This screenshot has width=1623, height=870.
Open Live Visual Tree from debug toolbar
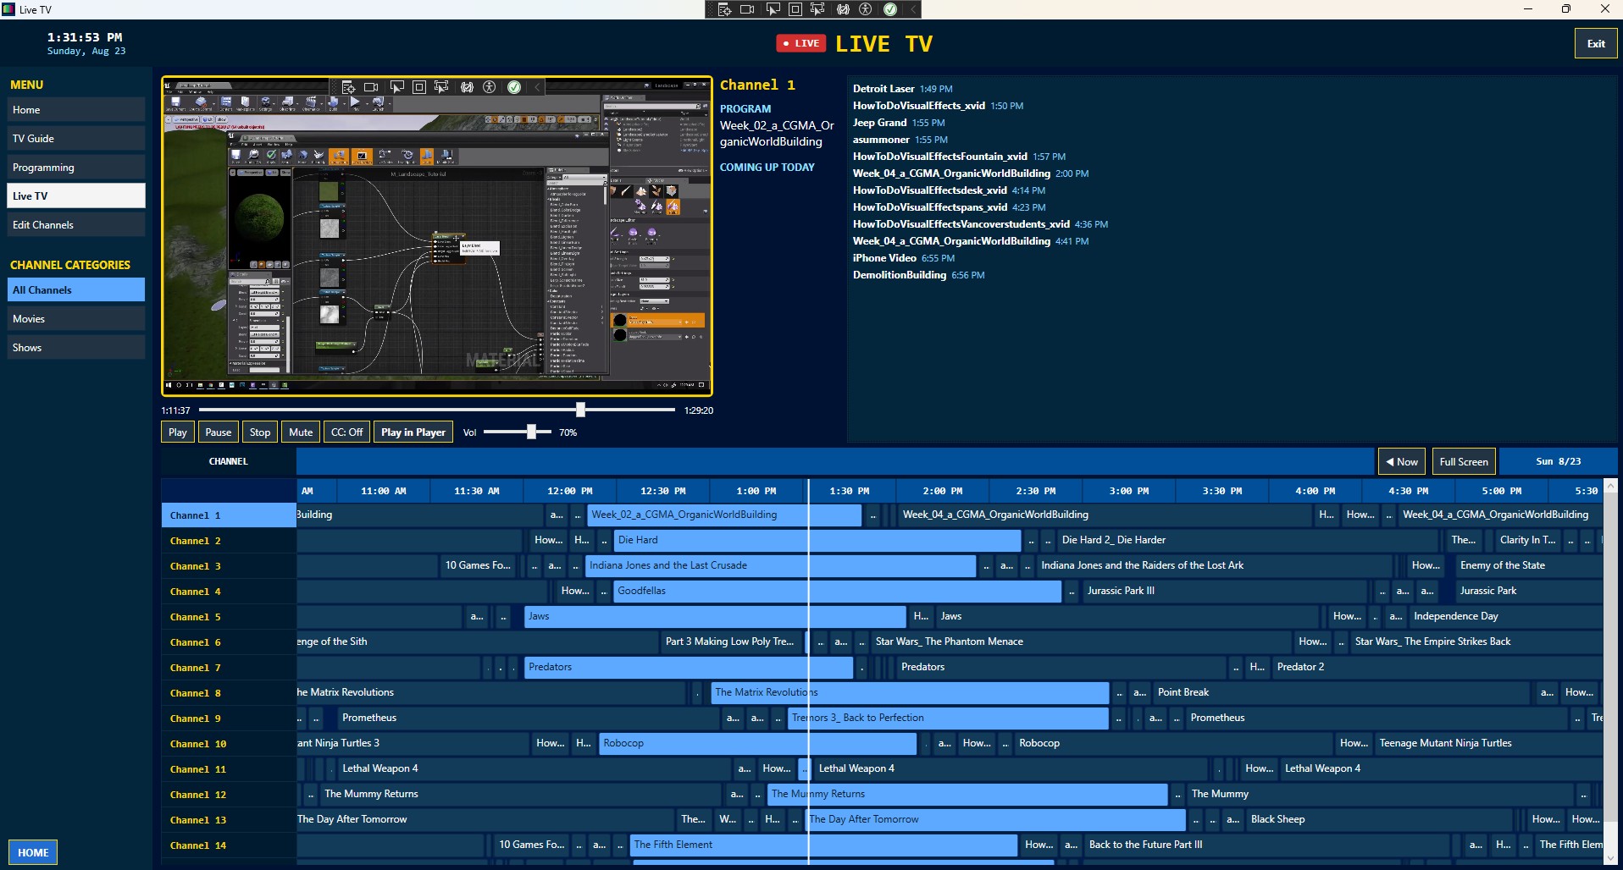[x=724, y=9]
